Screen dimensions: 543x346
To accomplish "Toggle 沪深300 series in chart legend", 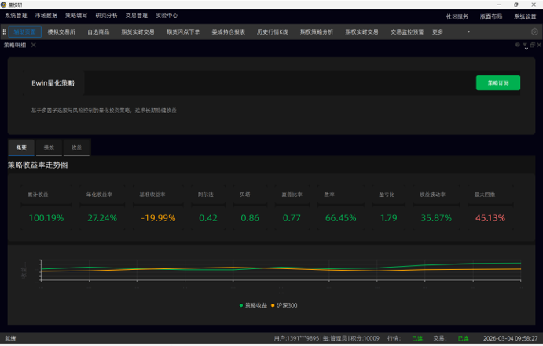I will pos(284,305).
